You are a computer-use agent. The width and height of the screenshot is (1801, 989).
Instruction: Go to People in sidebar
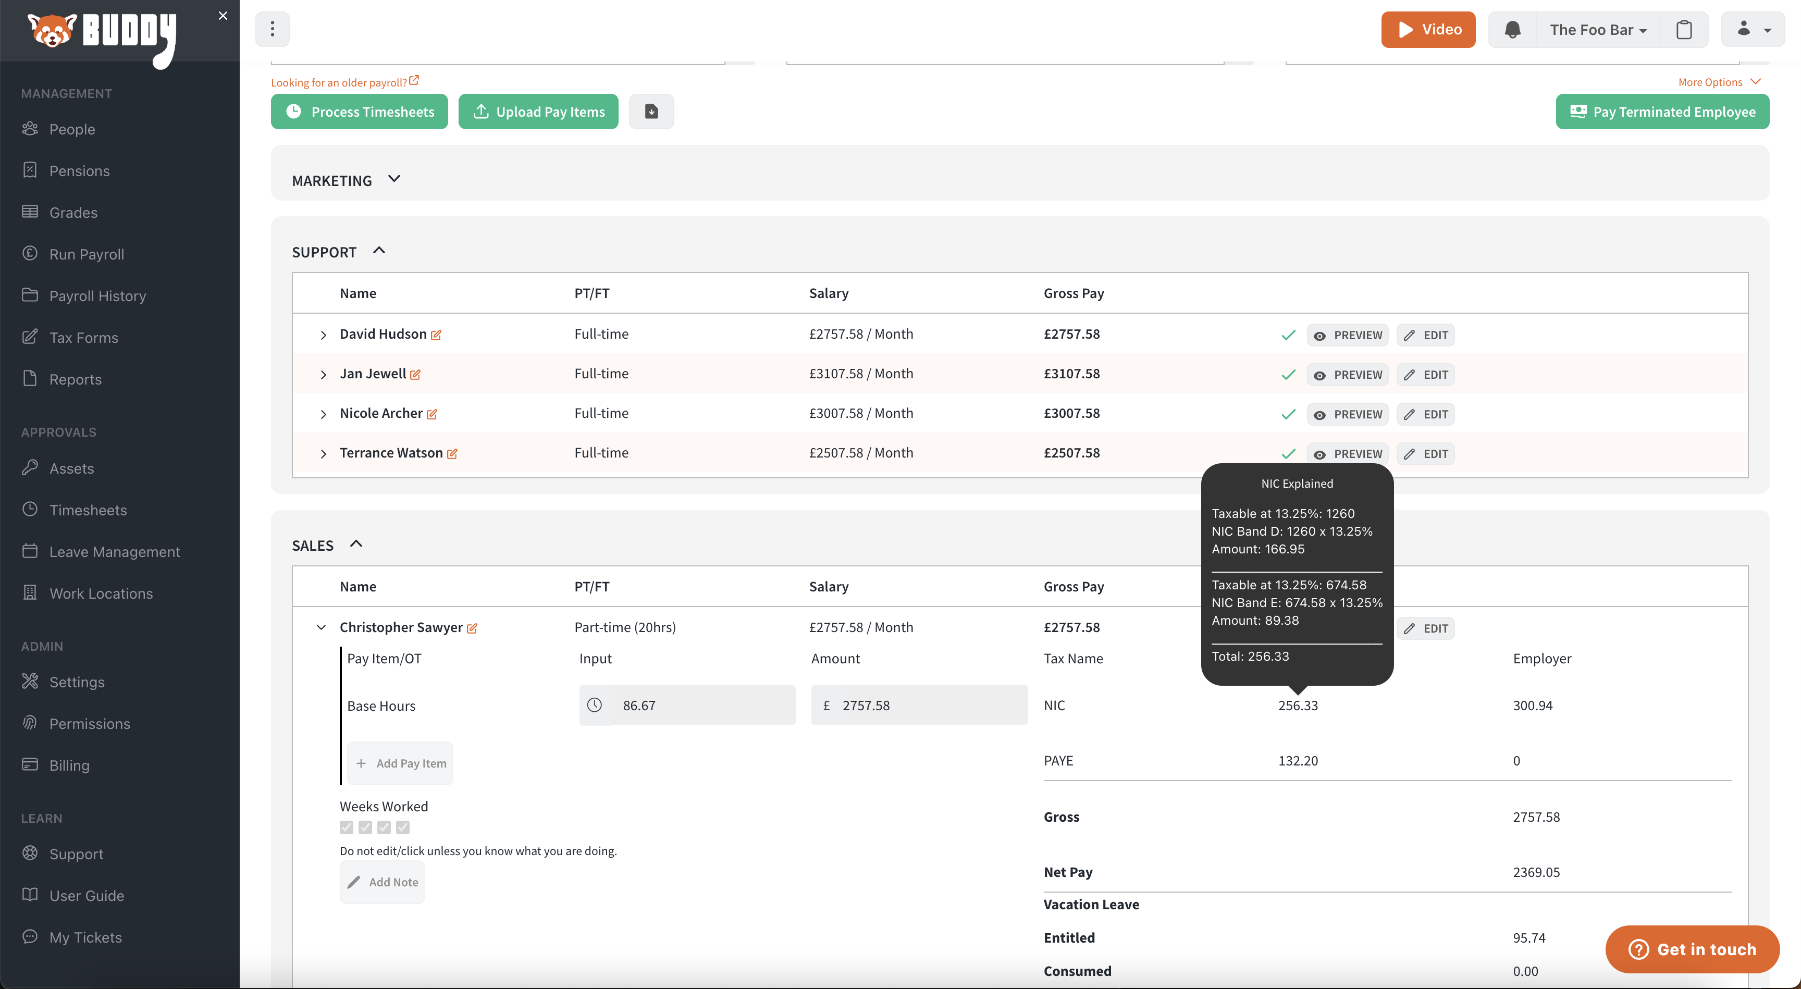click(x=72, y=129)
